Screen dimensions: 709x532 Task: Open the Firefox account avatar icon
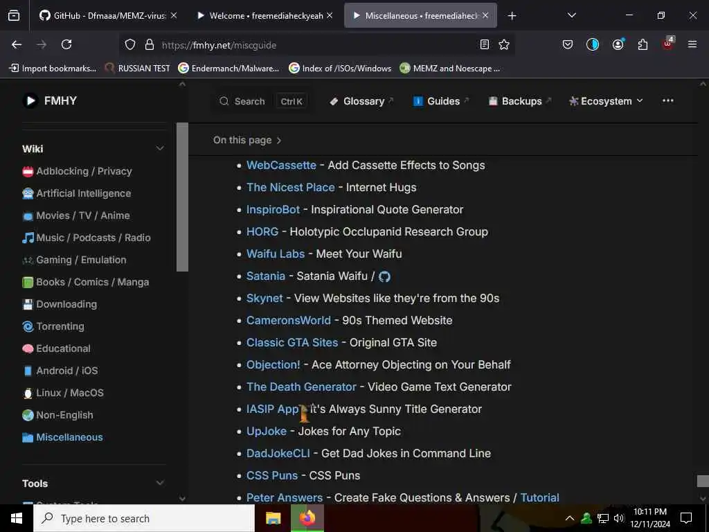click(x=618, y=44)
